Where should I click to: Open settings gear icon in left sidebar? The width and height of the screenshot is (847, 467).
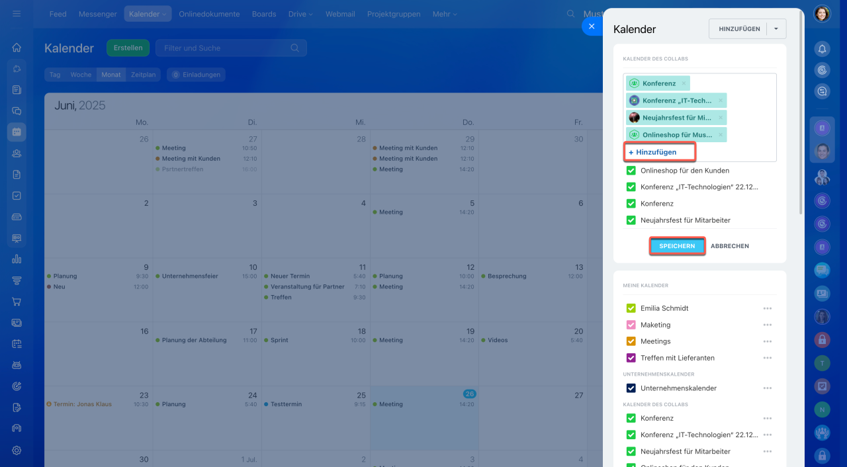(17, 450)
